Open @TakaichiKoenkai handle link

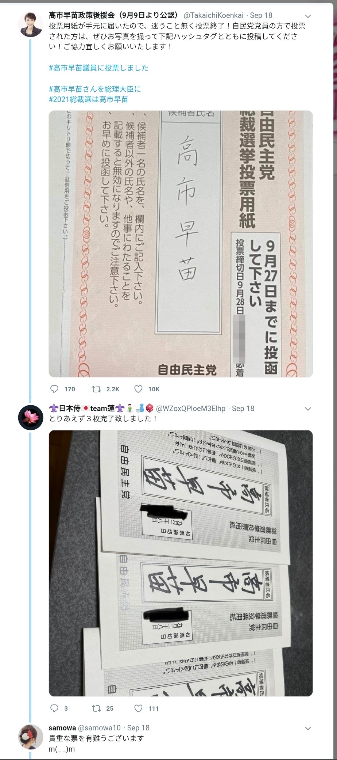pyautogui.click(x=213, y=15)
